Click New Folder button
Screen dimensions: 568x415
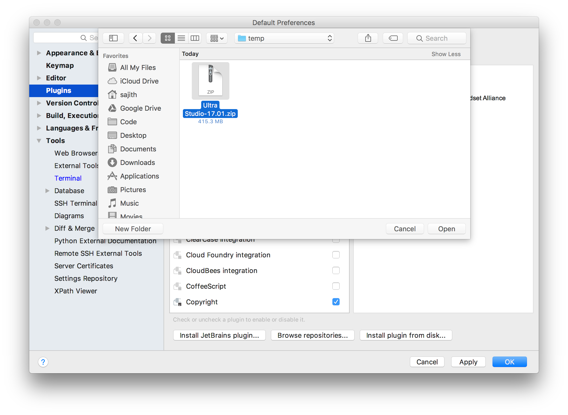(x=133, y=229)
